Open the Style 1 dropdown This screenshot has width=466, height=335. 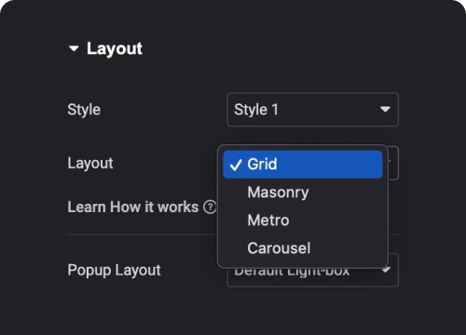pyautogui.click(x=313, y=110)
